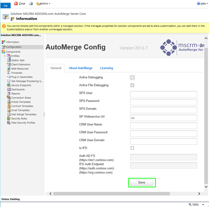
Task: Click the Field Security Profiles icon
Action: click(x=9, y=122)
